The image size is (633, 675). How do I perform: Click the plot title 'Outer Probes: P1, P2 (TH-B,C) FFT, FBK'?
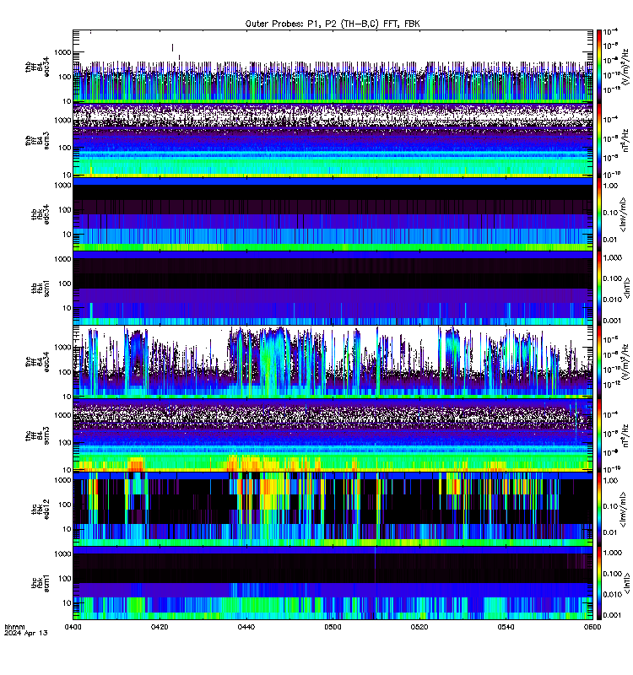tap(333, 24)
